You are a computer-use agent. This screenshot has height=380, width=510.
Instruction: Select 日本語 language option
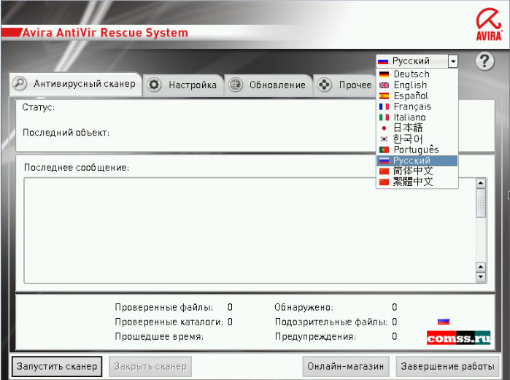click(417, 128)
